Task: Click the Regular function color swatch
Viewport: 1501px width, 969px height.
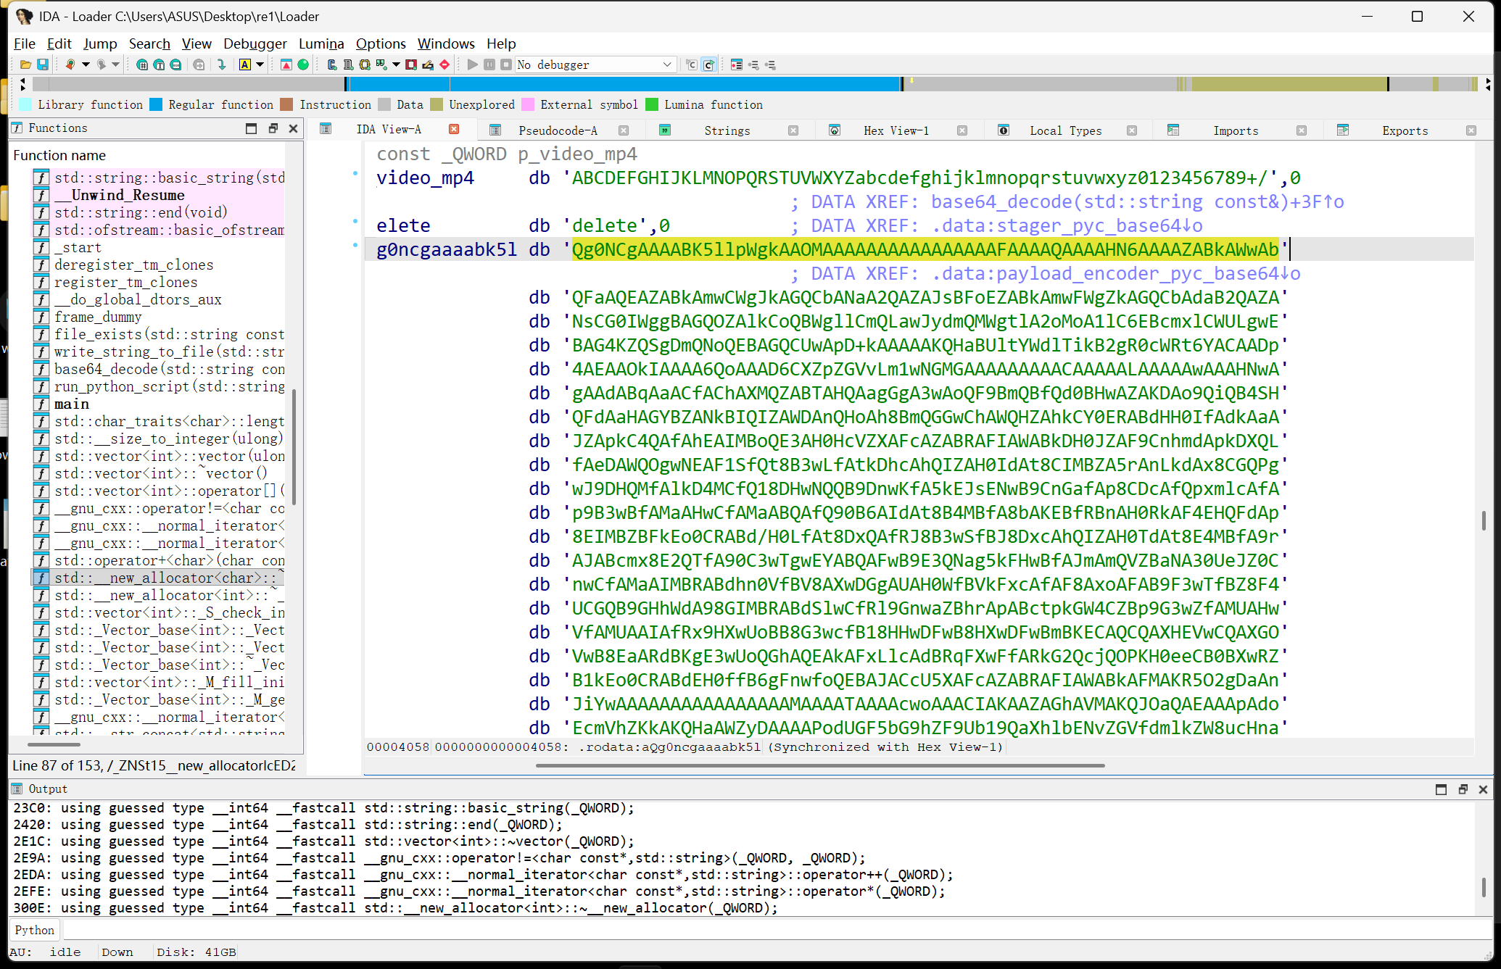Action: (156, 105)
